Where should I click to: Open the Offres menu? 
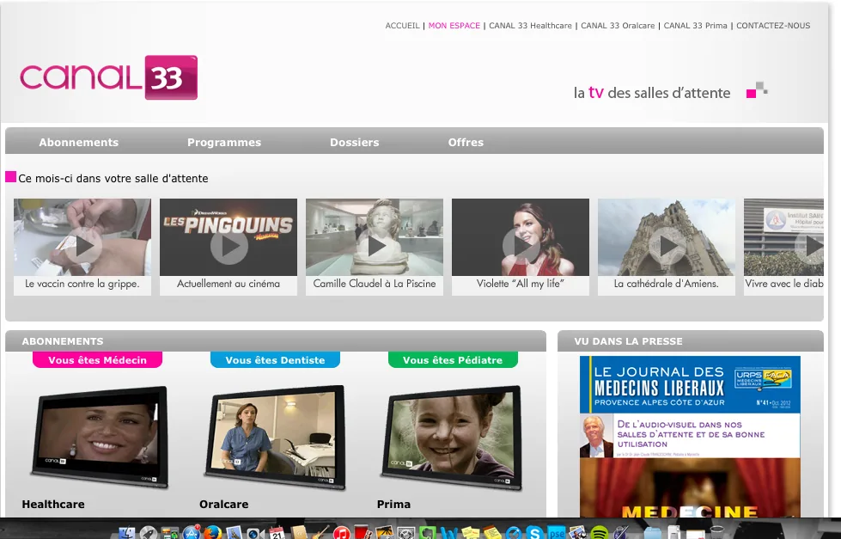click(466, 142)
